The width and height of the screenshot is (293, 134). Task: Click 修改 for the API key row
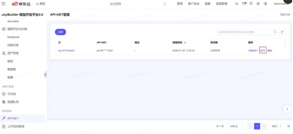263,51
